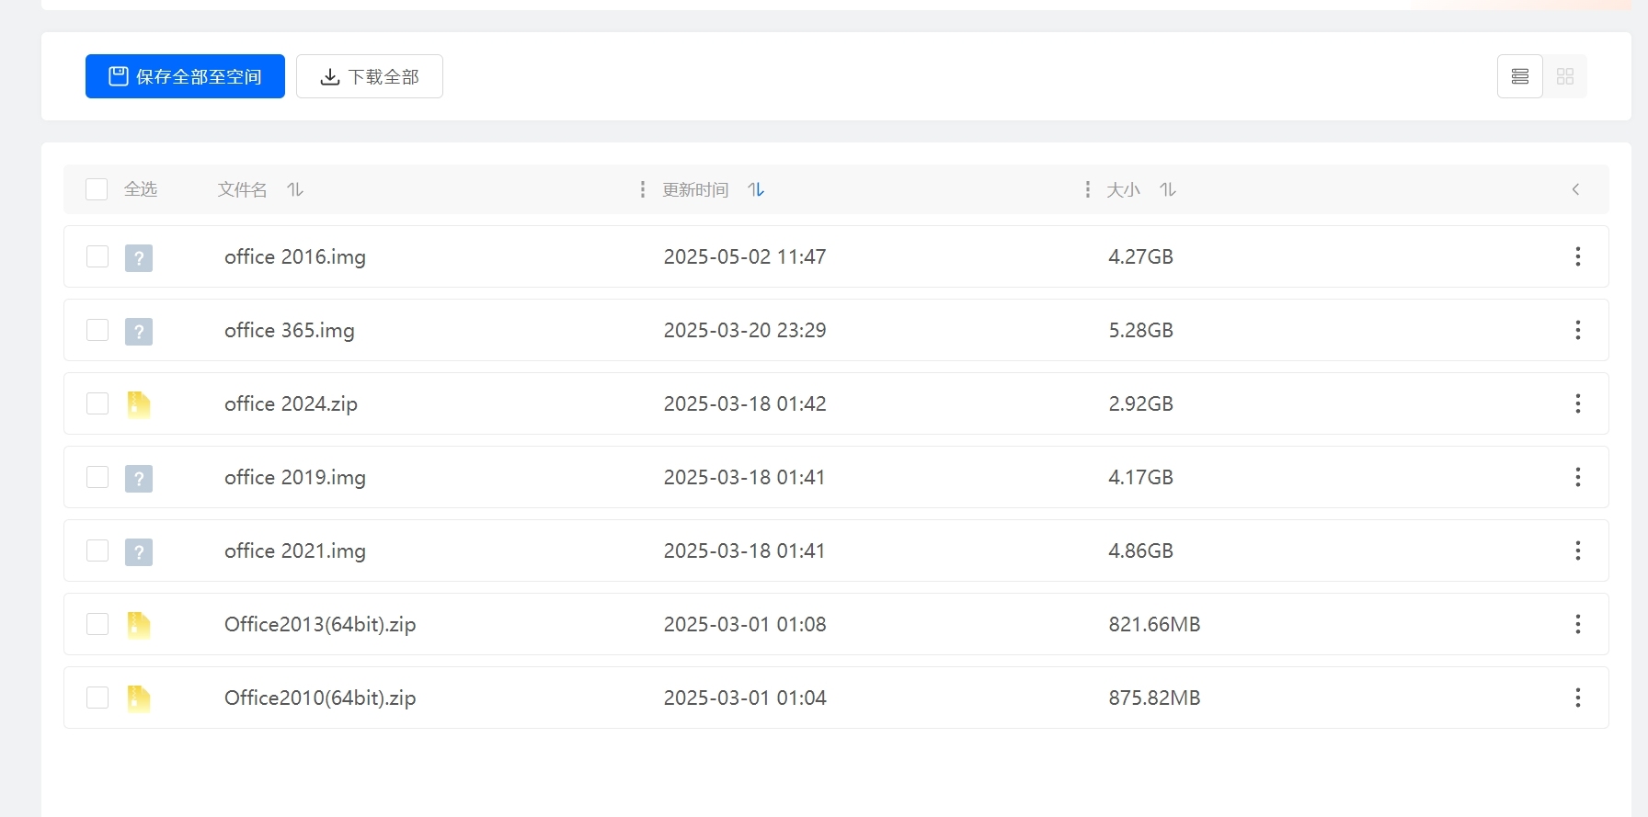
Task: Switch to list view layout
Action: click(1520, 76)
